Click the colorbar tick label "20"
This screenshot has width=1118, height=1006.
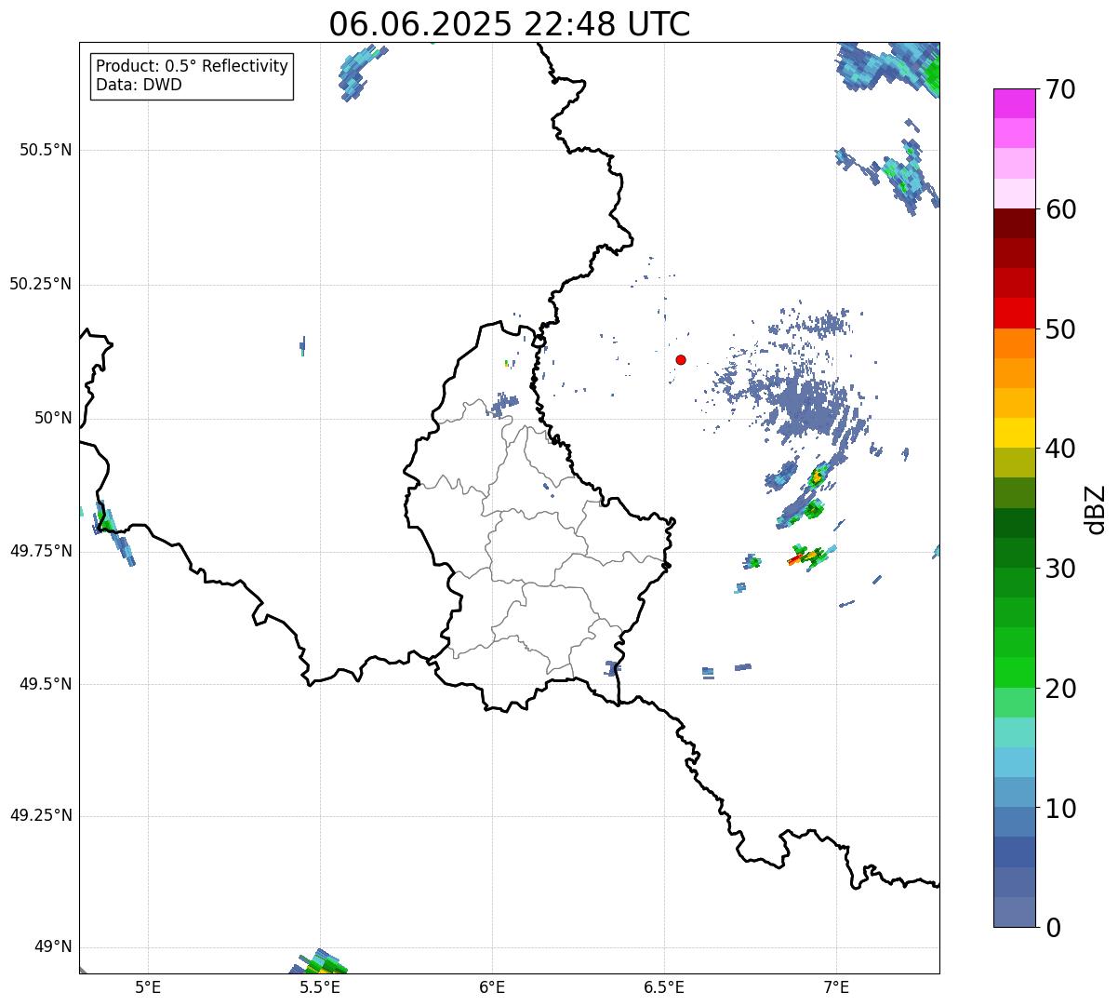pyautogui.click(x=1060, y=689)
